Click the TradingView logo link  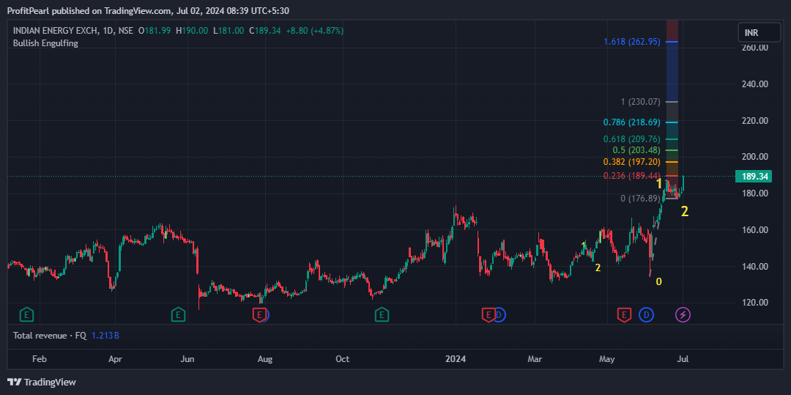(42, 382)
